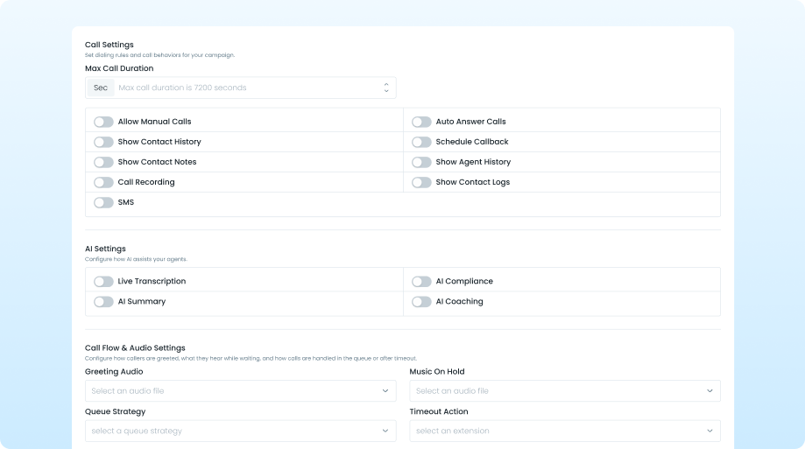This screenshot has height=449, width=805.
Task: Enable the SMS toggle
Action: click(x=103, y=202)
